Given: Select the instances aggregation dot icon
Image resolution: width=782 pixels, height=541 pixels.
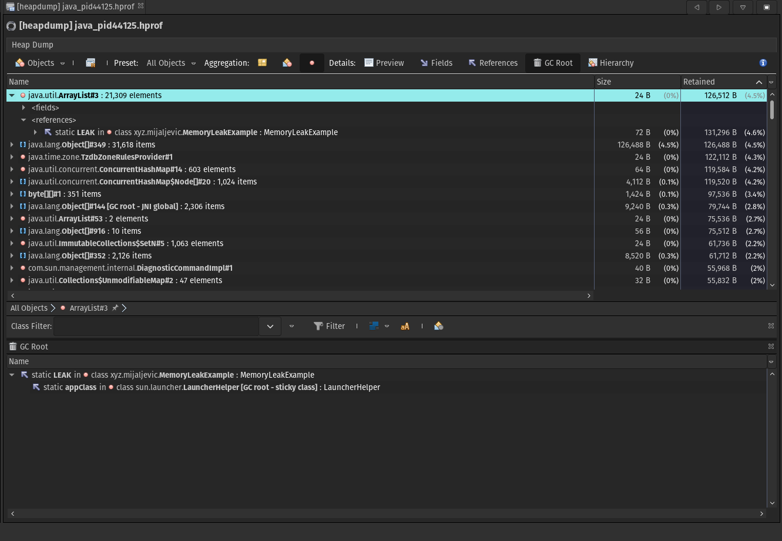Looking at the screenshot, I should (x=312, y=63).
